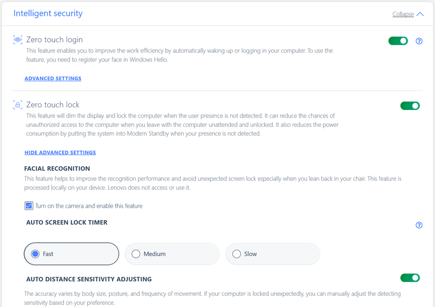Screen dimensions: 435x307
Task: Click the Facial Recognition heading
Action: coord(57,168)
